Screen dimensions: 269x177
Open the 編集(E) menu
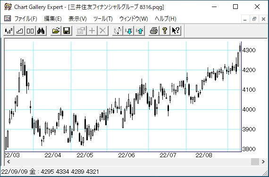coord(53,19)
